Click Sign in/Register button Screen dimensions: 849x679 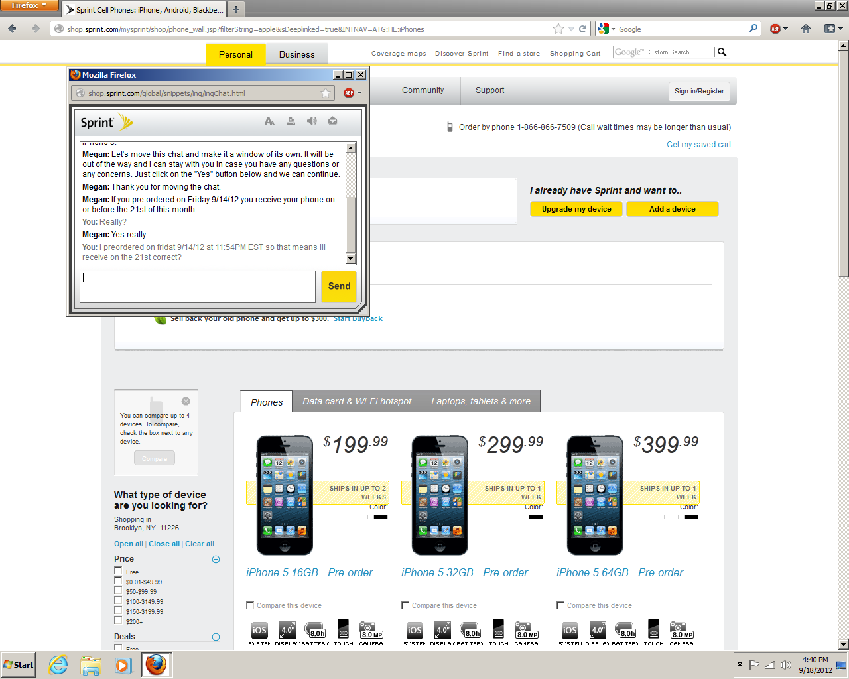click(699, 92)
